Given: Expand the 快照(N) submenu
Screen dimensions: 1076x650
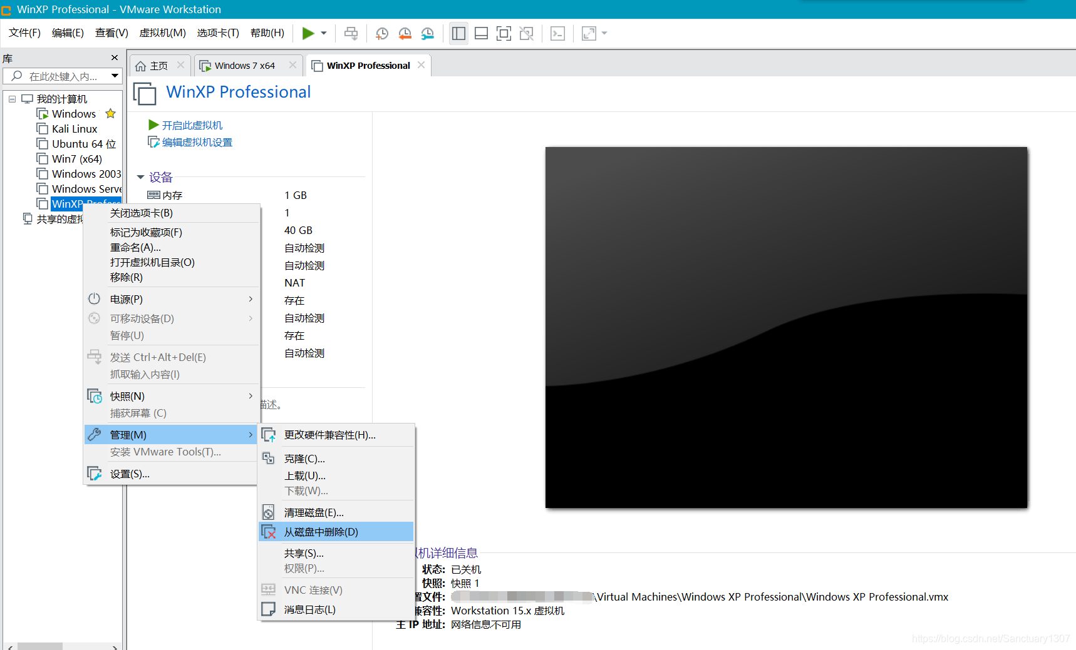Looking at the screenshot, I should (172, 397).
